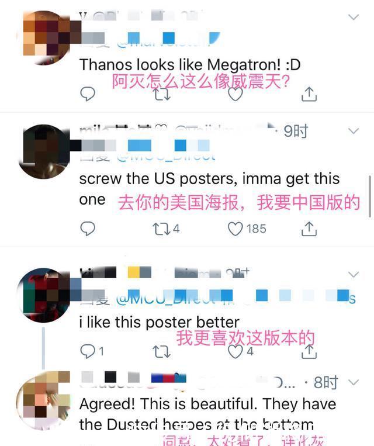
Task: Share 'i like this poster better' tweet
Action: coord(309,351)
